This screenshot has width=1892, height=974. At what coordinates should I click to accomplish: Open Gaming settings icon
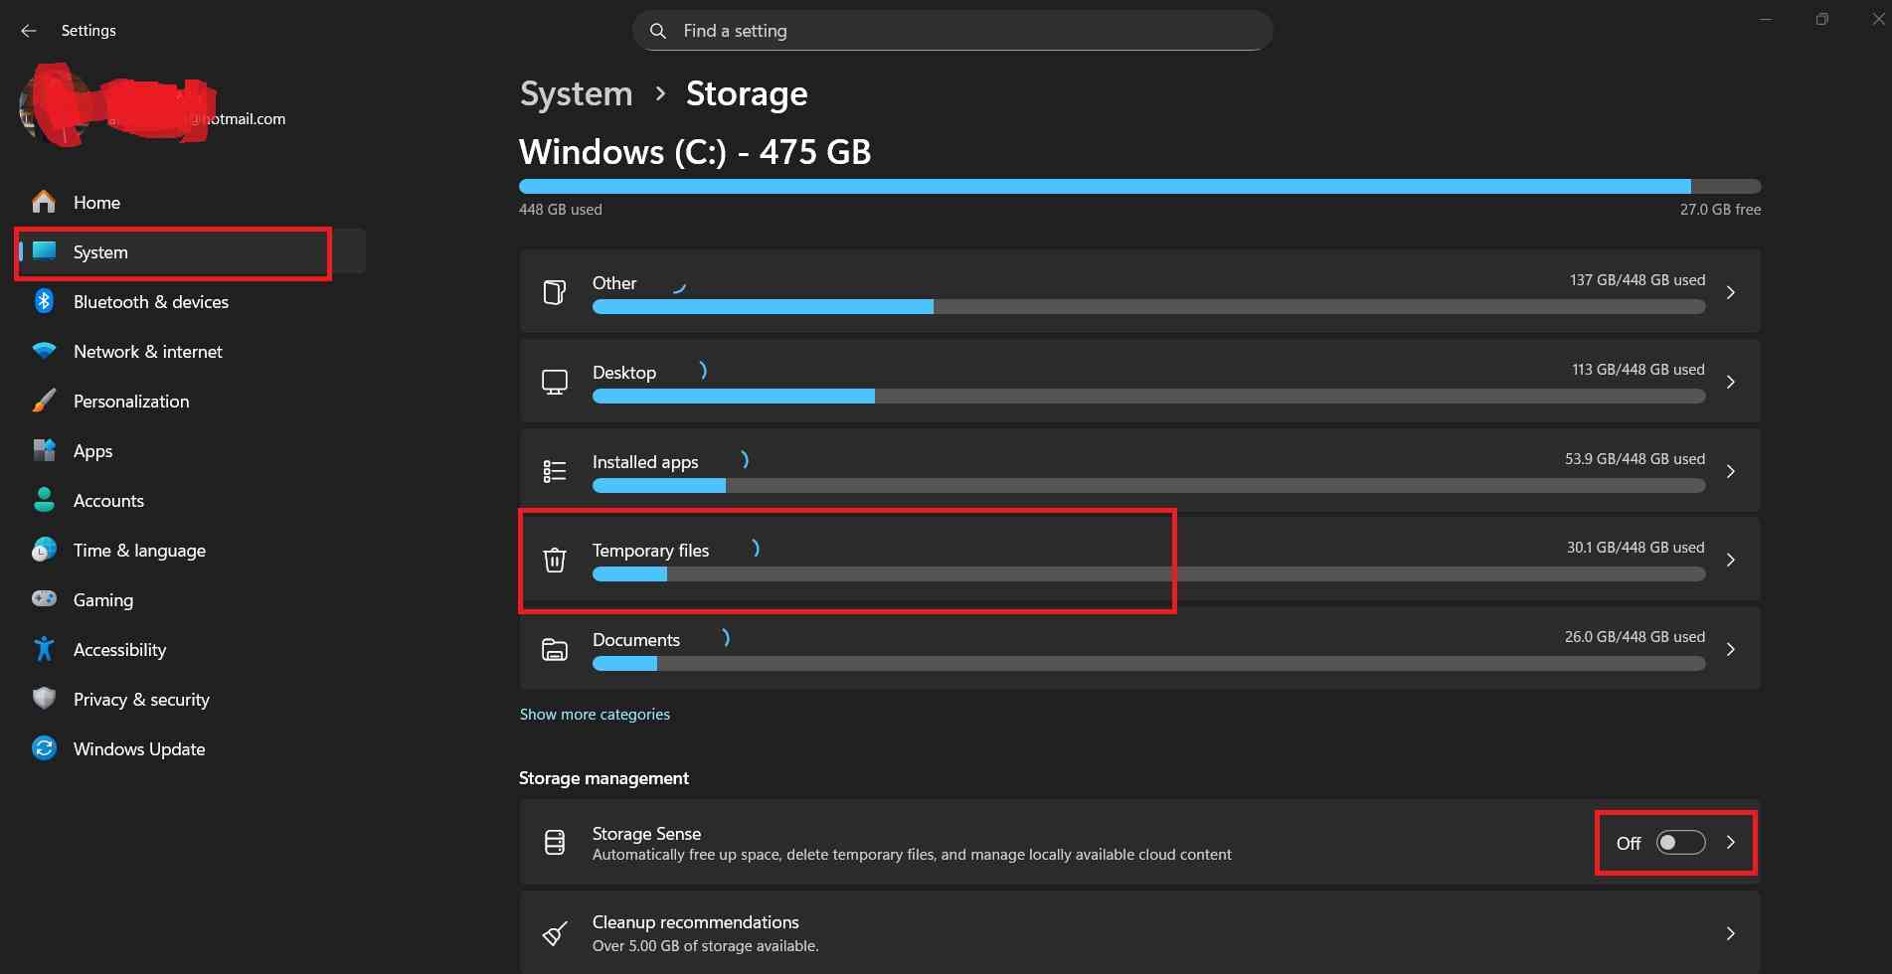[44, 599]
